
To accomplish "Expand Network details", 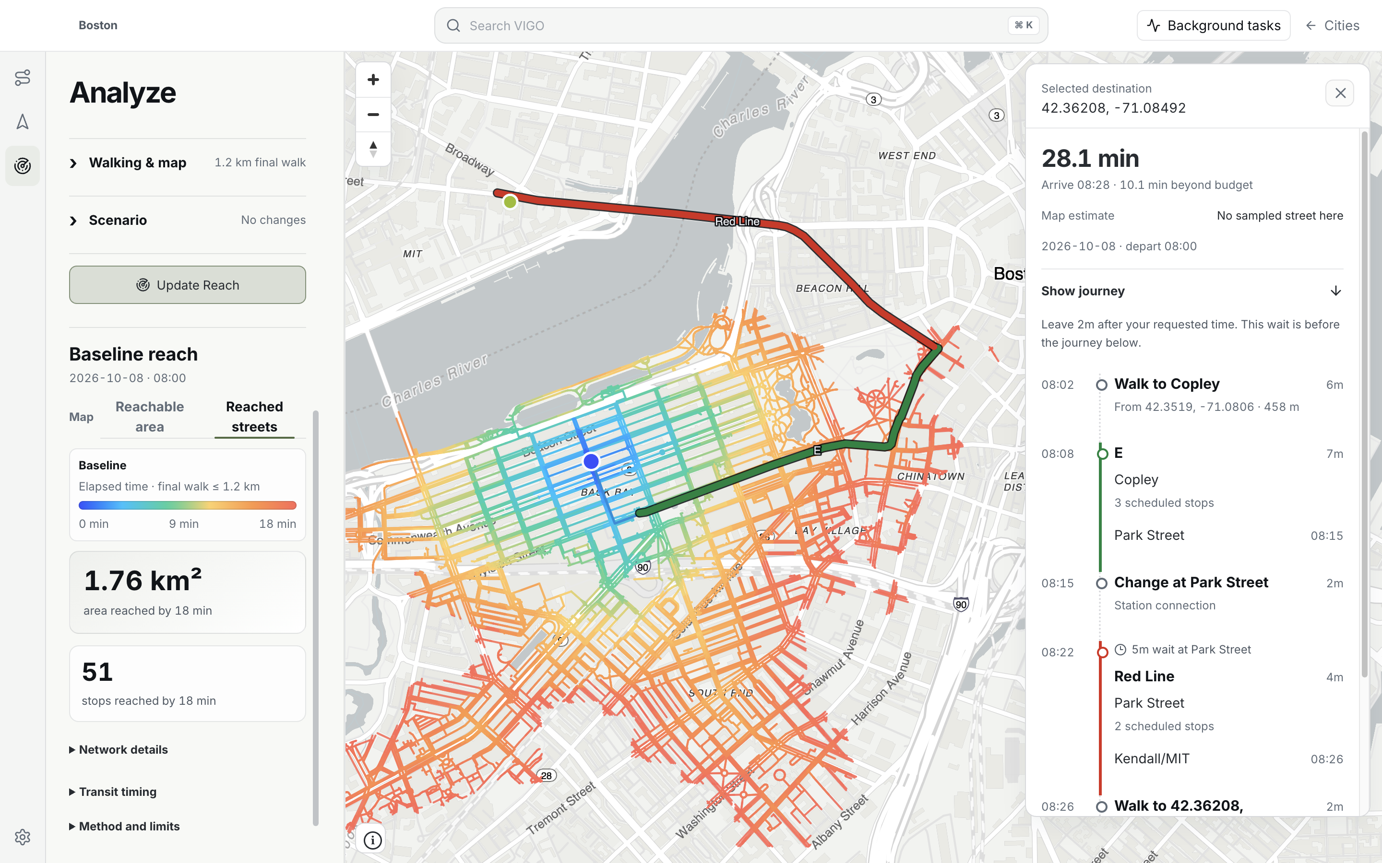I will [x=118, y=749].
